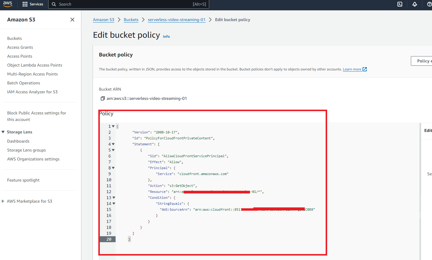
Task: Open Buckets in the sidebar
Action: click(15, 38)
